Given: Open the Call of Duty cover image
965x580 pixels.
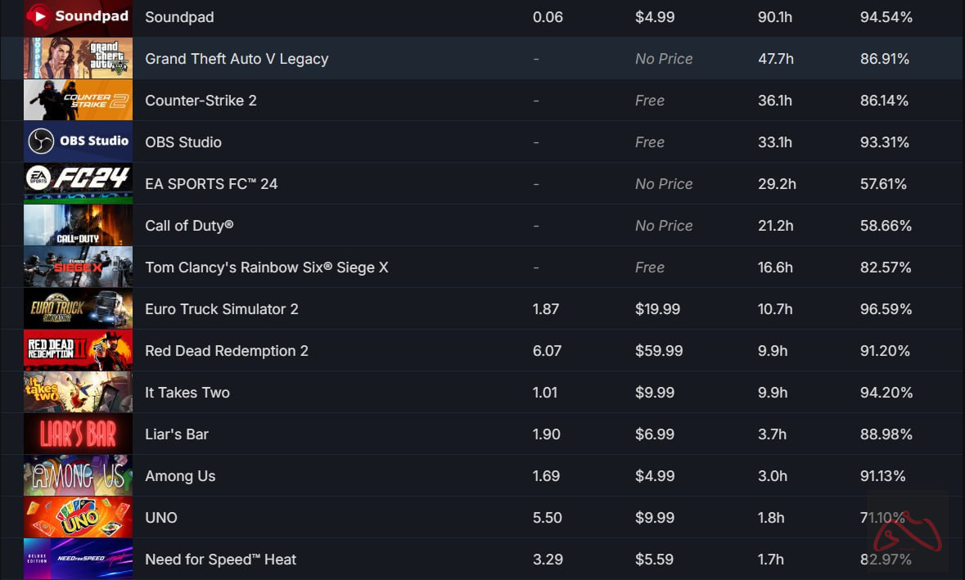Looking at the screenshot, I should pos(78,226).
